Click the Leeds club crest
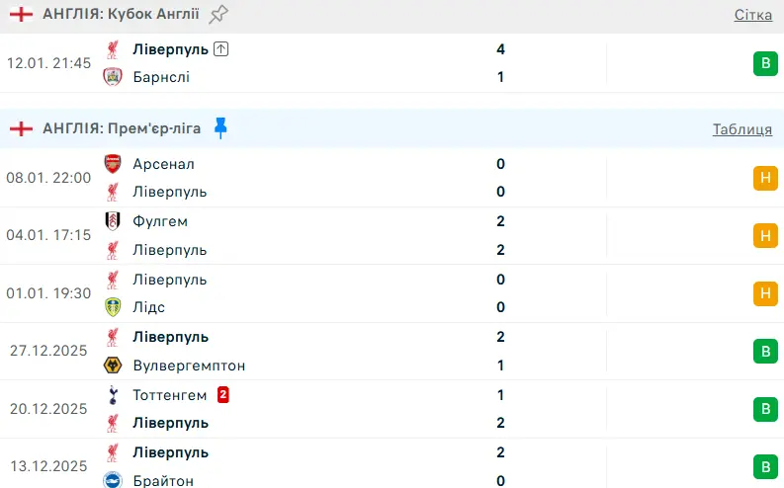 point(112,307)
